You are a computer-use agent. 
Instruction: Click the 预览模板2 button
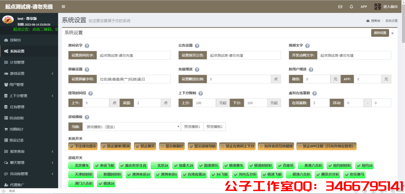click(214, 127)
